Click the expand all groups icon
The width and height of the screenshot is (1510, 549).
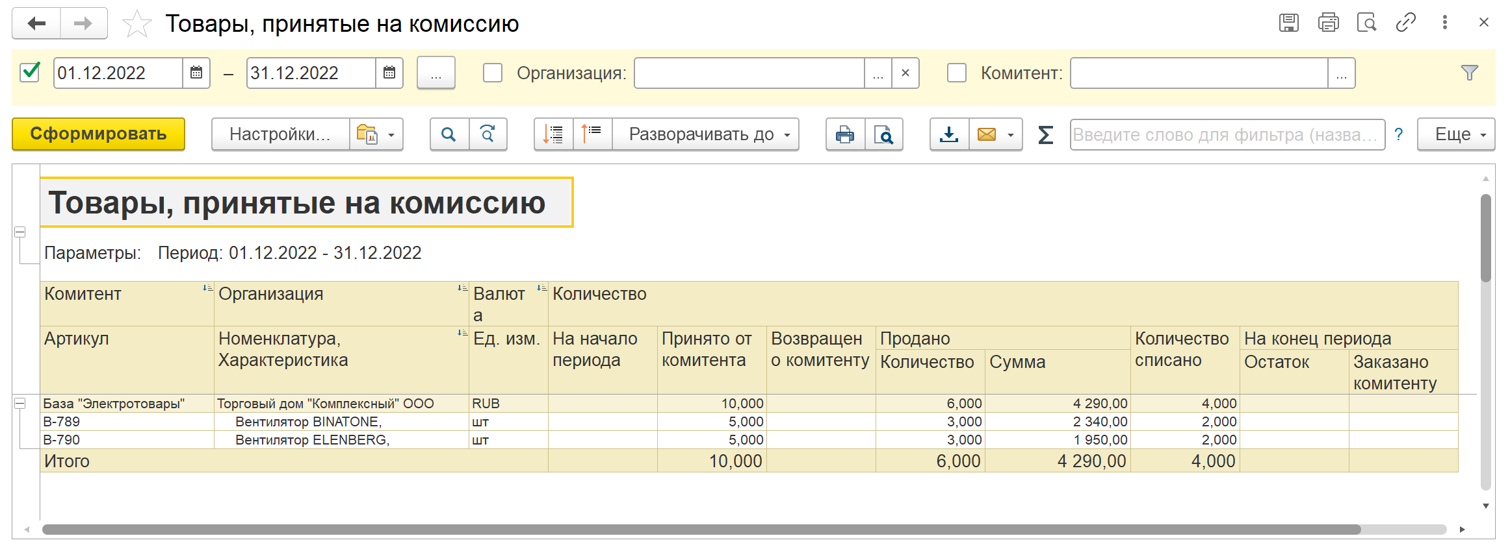[553, 134]
